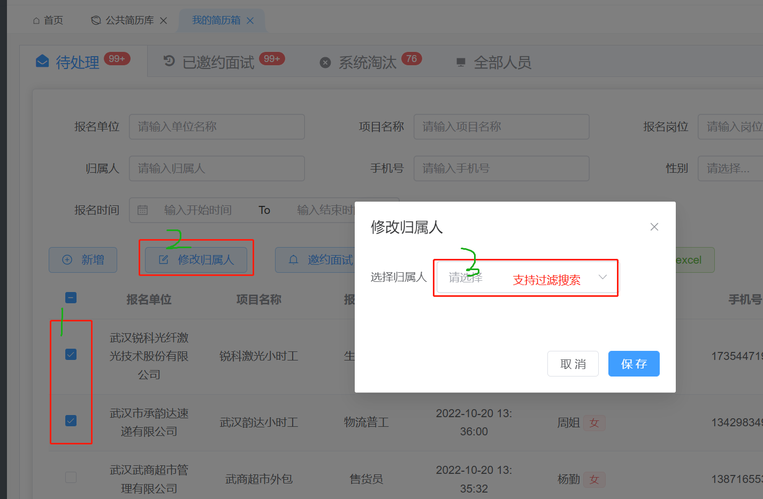Check the 武汉武商超市管理 row checkbox

[71, 477]
